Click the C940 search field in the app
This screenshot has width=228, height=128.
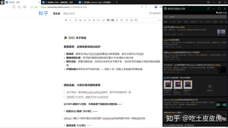195,17
